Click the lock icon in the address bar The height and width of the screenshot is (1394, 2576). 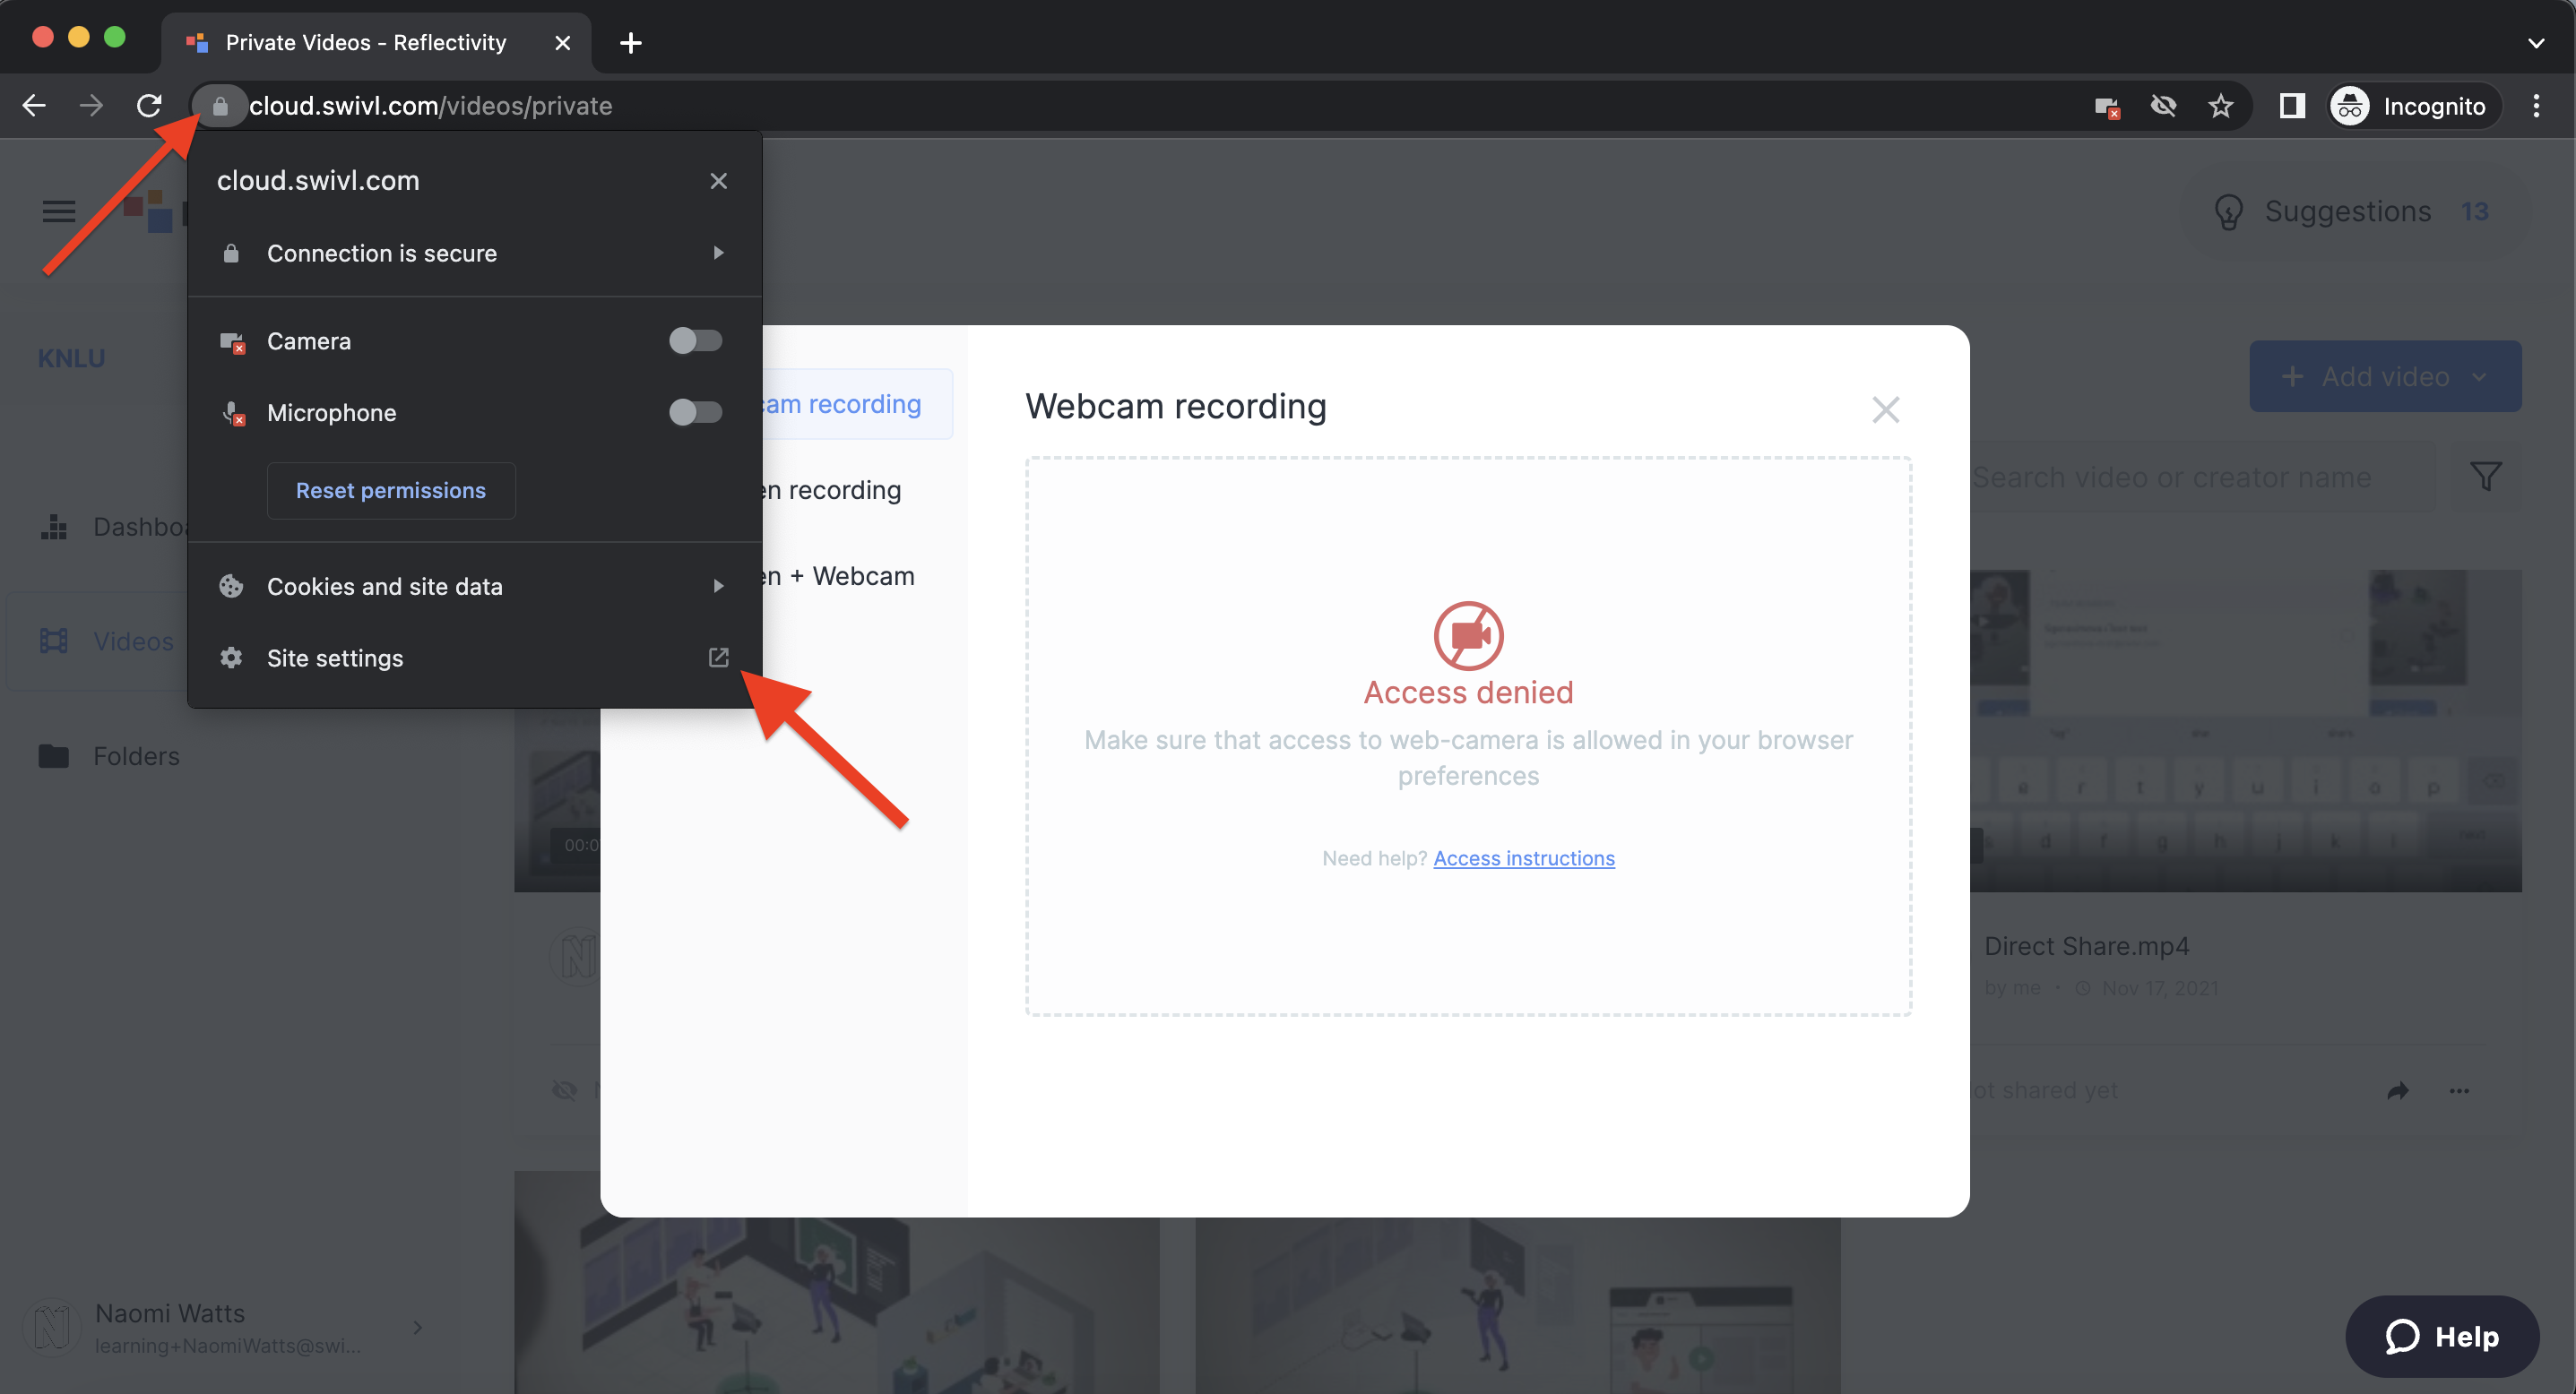220,106
